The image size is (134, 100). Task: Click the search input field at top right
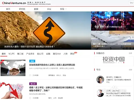(131, 3)
